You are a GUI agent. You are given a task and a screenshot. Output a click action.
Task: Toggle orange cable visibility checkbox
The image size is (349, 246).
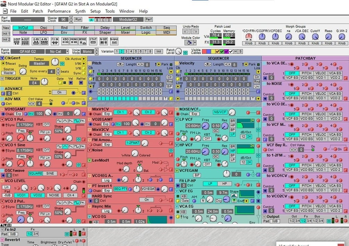217,52
